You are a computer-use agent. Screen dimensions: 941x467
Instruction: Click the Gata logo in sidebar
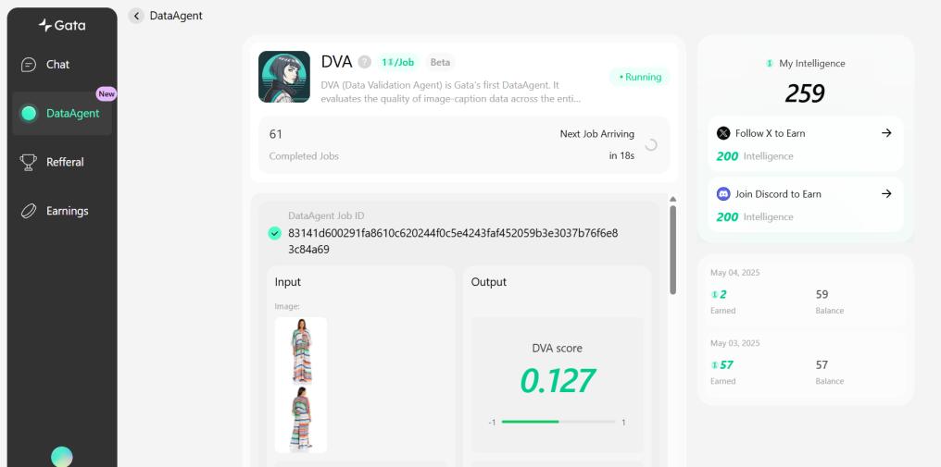pos(62,25)
